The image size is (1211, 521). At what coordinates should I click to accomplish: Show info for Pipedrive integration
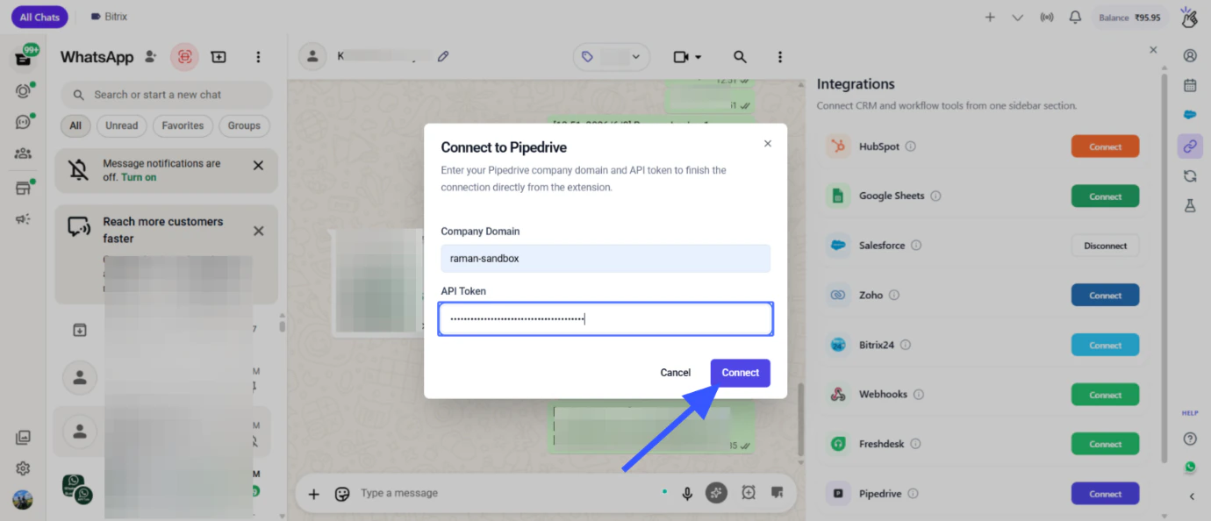click(913, 494)
